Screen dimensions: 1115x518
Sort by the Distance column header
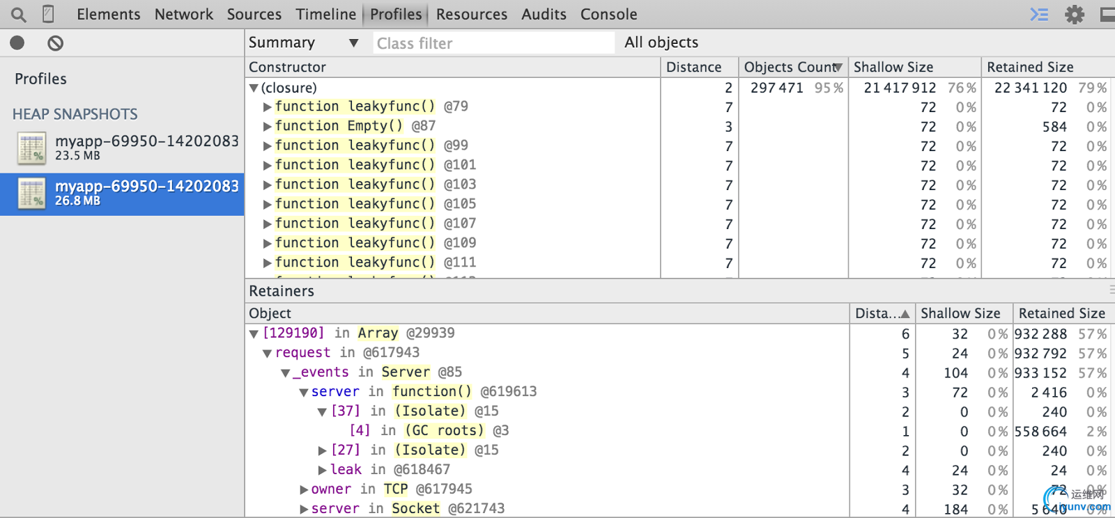pyautogui.click(x=700, y=67)
